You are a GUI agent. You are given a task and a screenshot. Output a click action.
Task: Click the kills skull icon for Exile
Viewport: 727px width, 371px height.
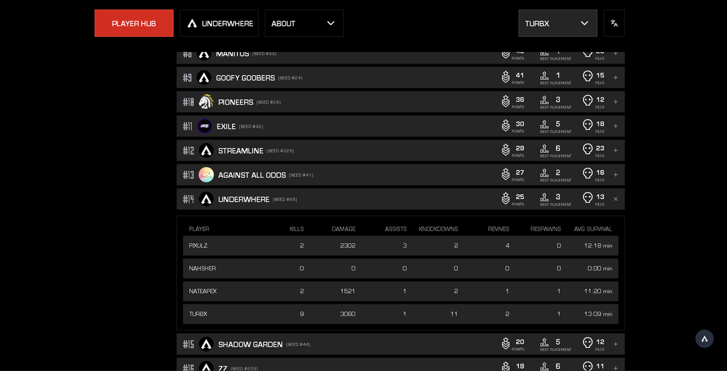click(588, 124)
